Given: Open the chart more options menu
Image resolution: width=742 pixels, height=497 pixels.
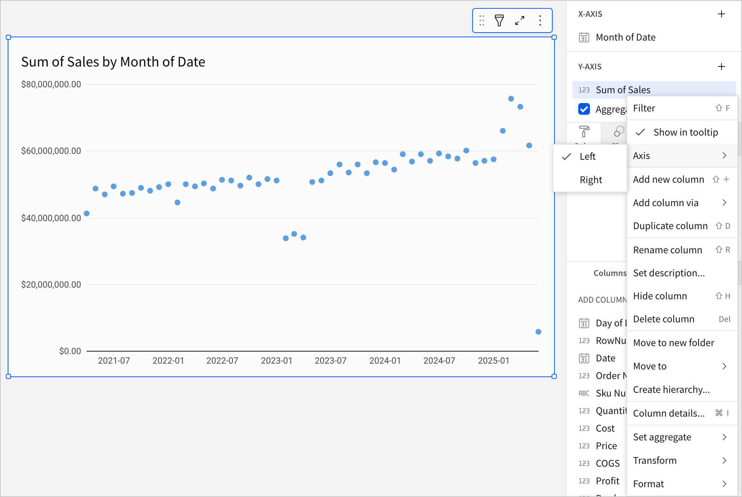Looking at the screenshot, I should pos(540,20).
